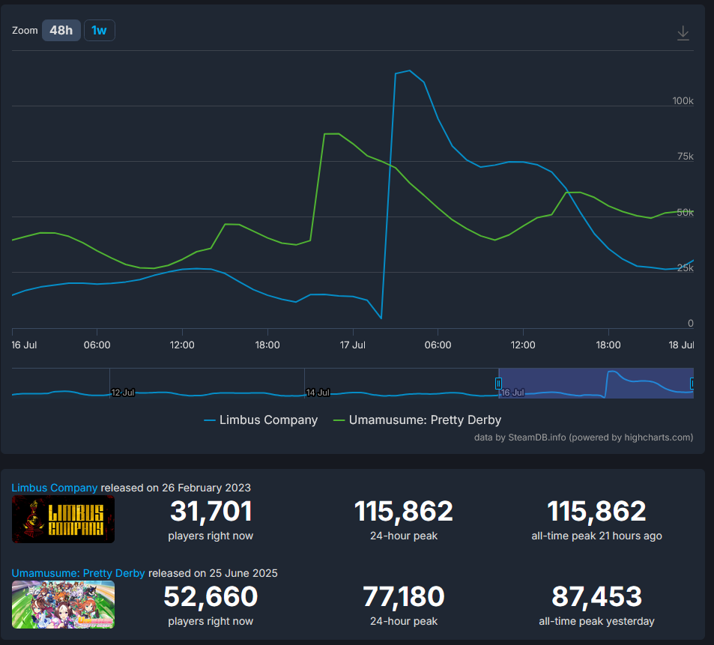Click the 100k y-axis label
This screenshot has height=645, width=714.
pos(683,100)
